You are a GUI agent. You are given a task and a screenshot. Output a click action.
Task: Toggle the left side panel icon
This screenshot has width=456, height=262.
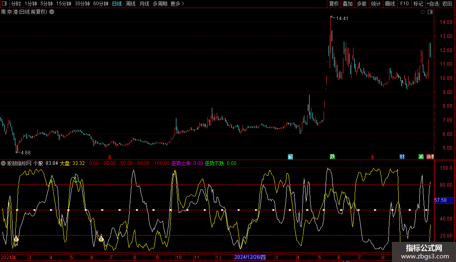pyautogui.click(x=4, y=4)
